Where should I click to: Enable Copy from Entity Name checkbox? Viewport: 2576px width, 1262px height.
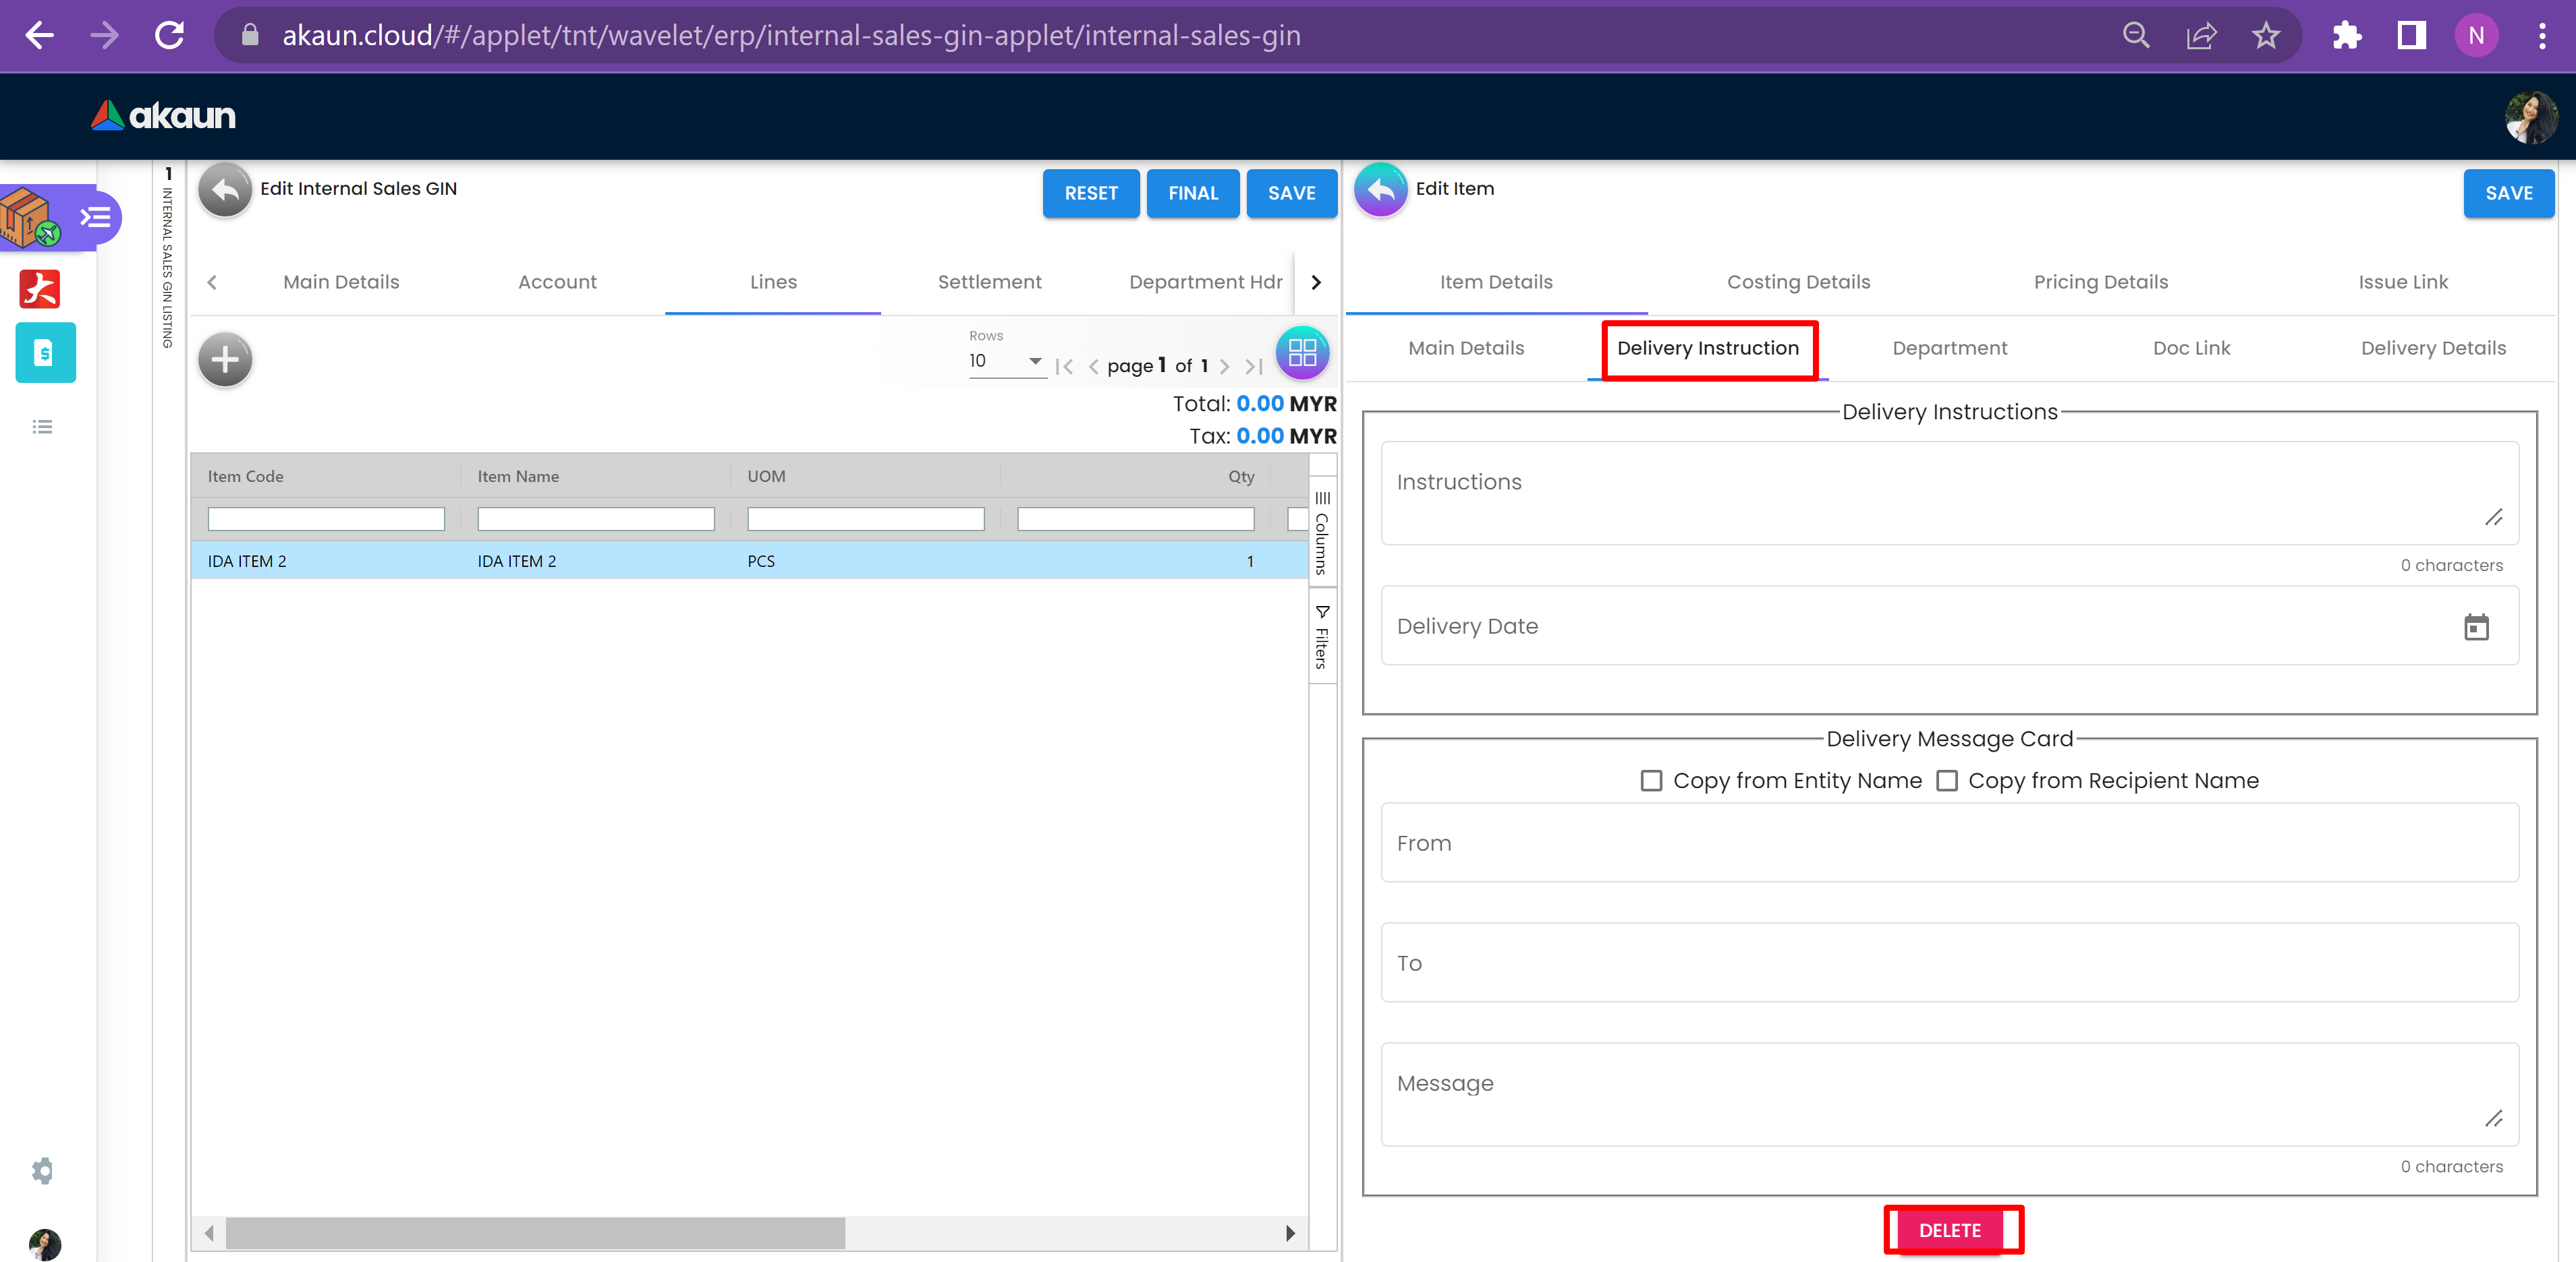point(1651,781)
